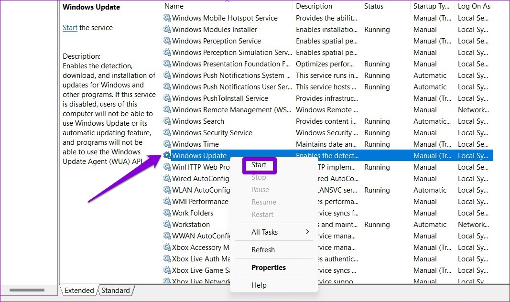This screenshot has height=302, width=510.
Task: Click the Windows Time gear icon
Action: tap(167, 144)
